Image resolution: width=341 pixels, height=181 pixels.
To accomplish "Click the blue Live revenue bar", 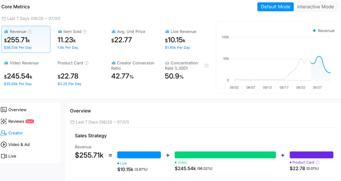I will tap(139, 155).
